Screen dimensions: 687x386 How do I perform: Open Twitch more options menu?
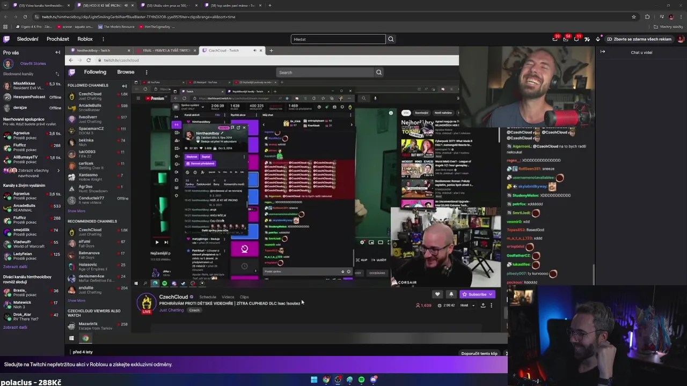[x=103, y=39]
